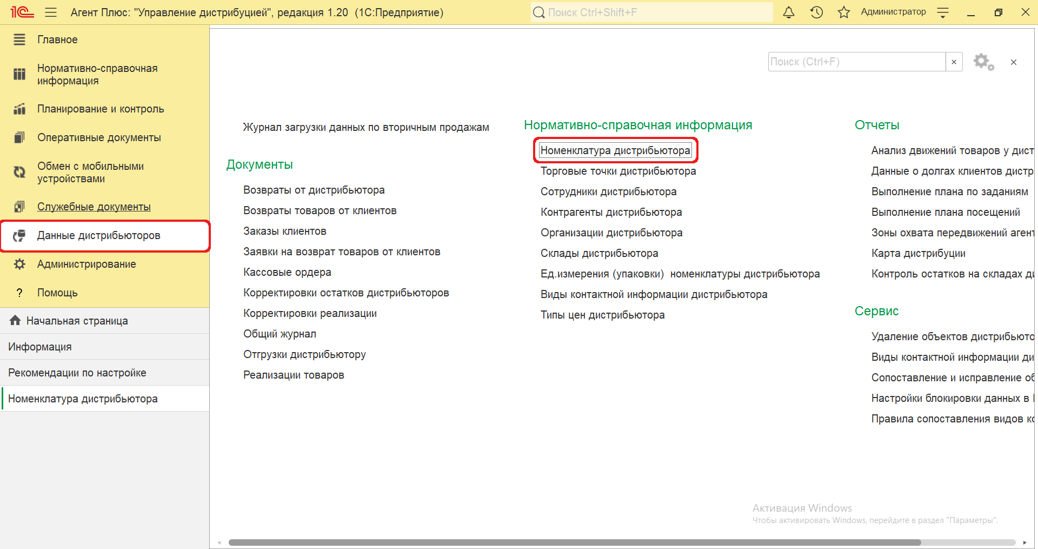Click the global search field Ctrl+Shift+F
Viewport: 1038px width, 549px height.
[651, 12]
